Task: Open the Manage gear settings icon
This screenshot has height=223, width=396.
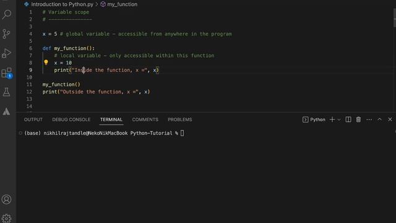Action: click(x=7, y=218)
